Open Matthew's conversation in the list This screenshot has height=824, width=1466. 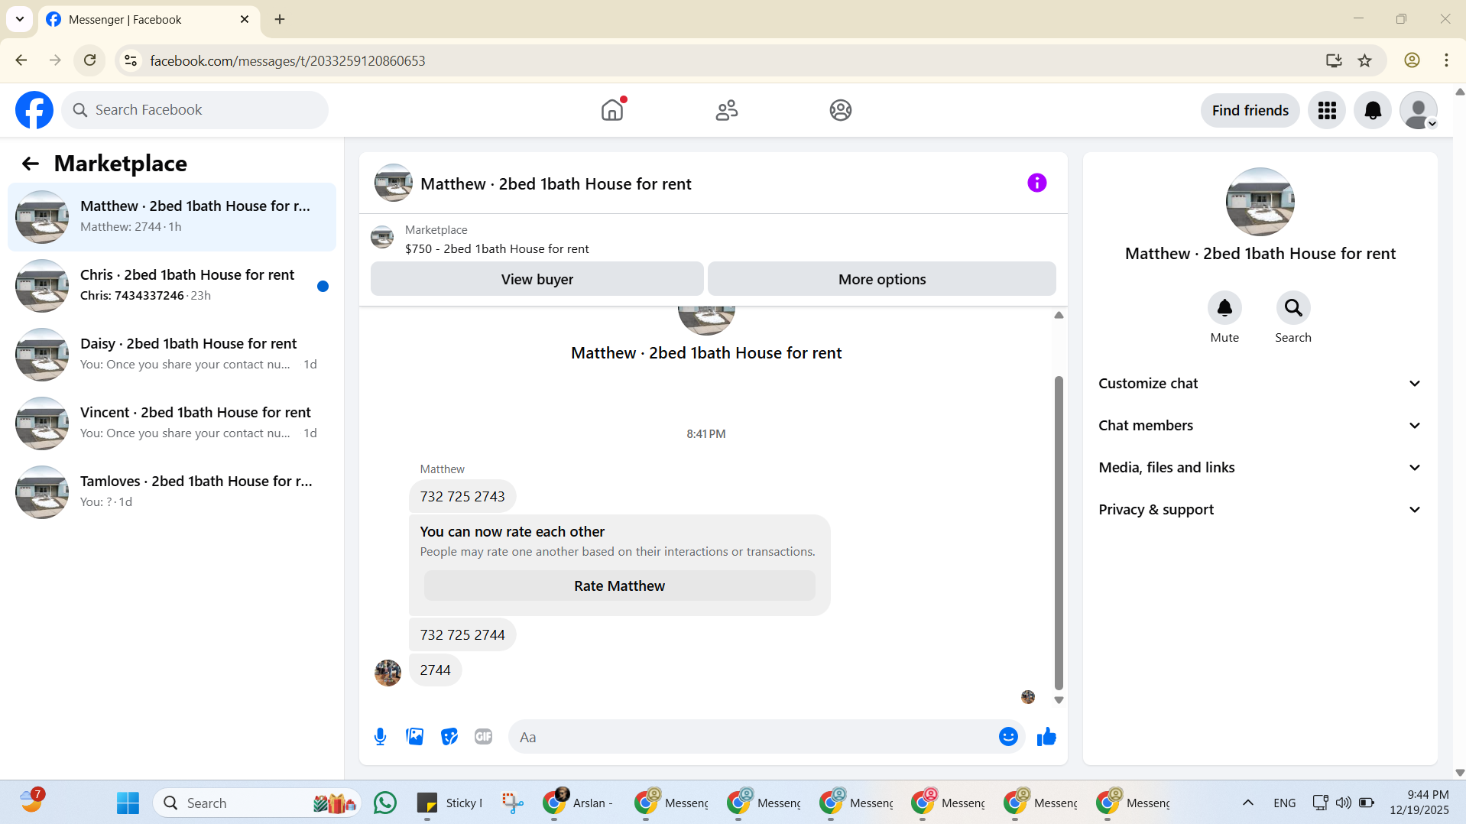172,217
